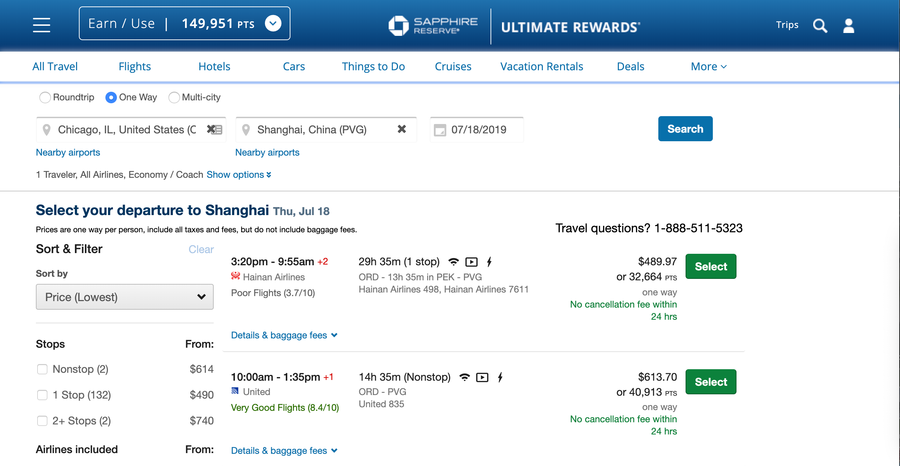Enable the 1 Stop filter checkbox
The width and height of the screenshot is (900, 466).
point(42,395)
